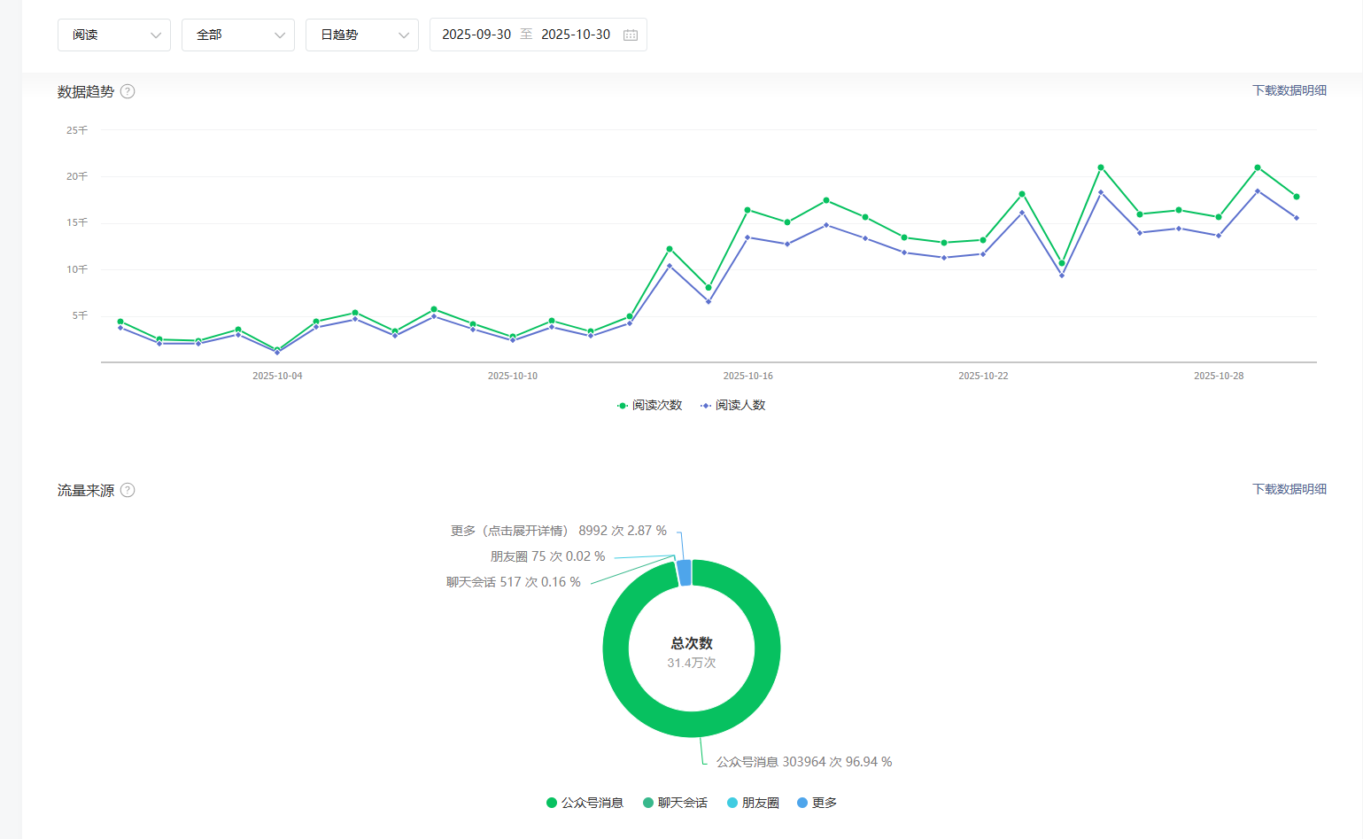Expand the 日趋势 trend dropdown
This screenshot has height=839, width=1363.
click(362, 35)
